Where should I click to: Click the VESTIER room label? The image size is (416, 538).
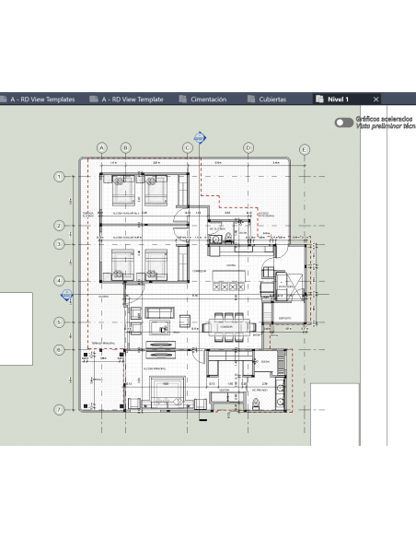pyautogui.click(x=224, y=390)
